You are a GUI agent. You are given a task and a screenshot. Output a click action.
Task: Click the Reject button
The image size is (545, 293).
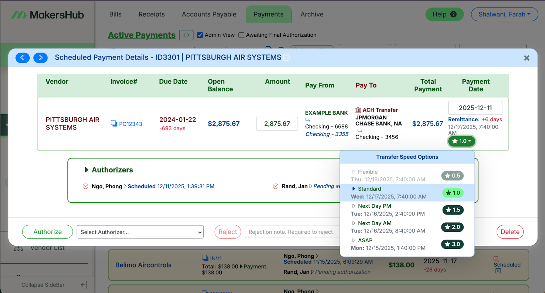228,232
